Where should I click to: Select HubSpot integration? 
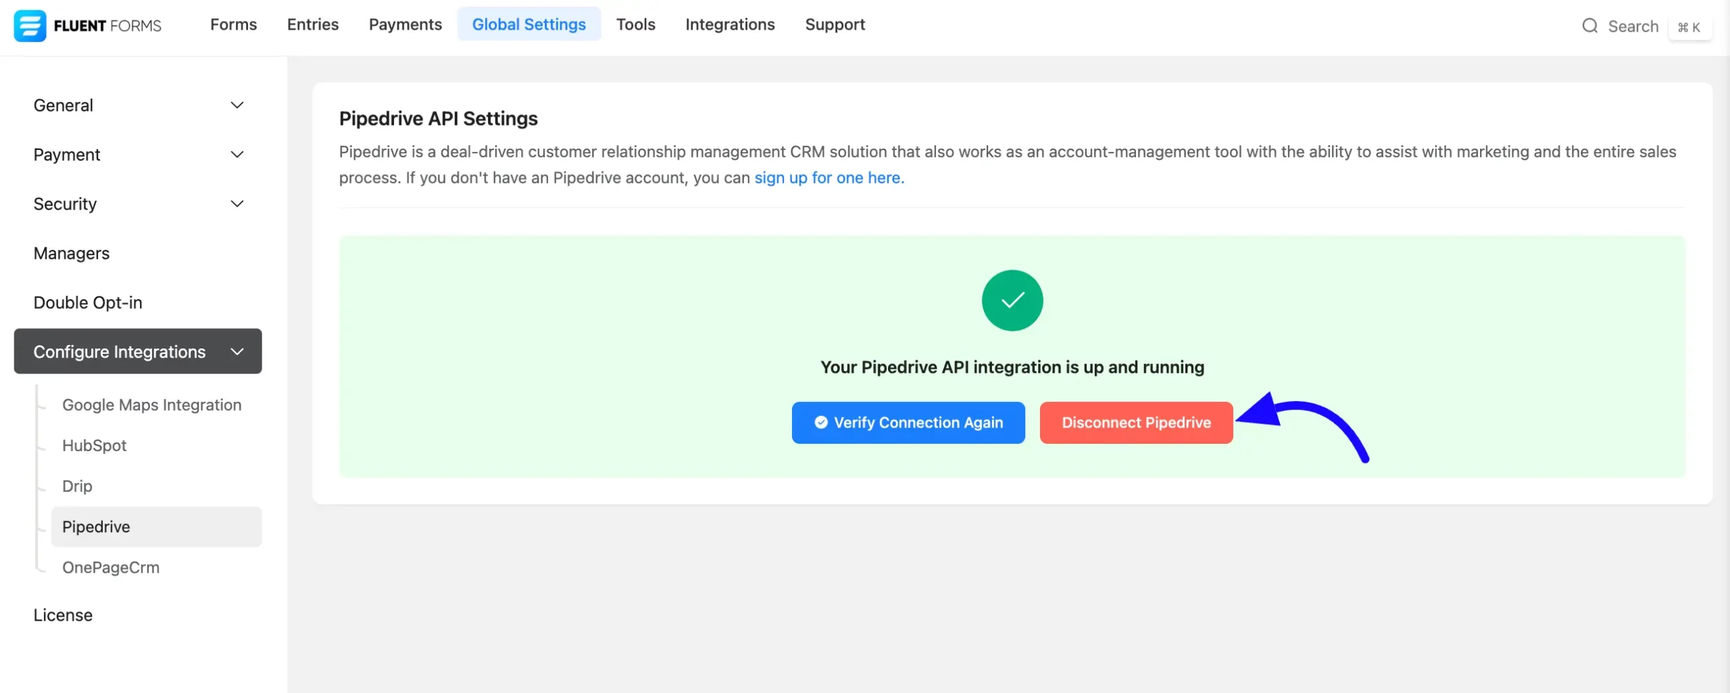(94, 445)
